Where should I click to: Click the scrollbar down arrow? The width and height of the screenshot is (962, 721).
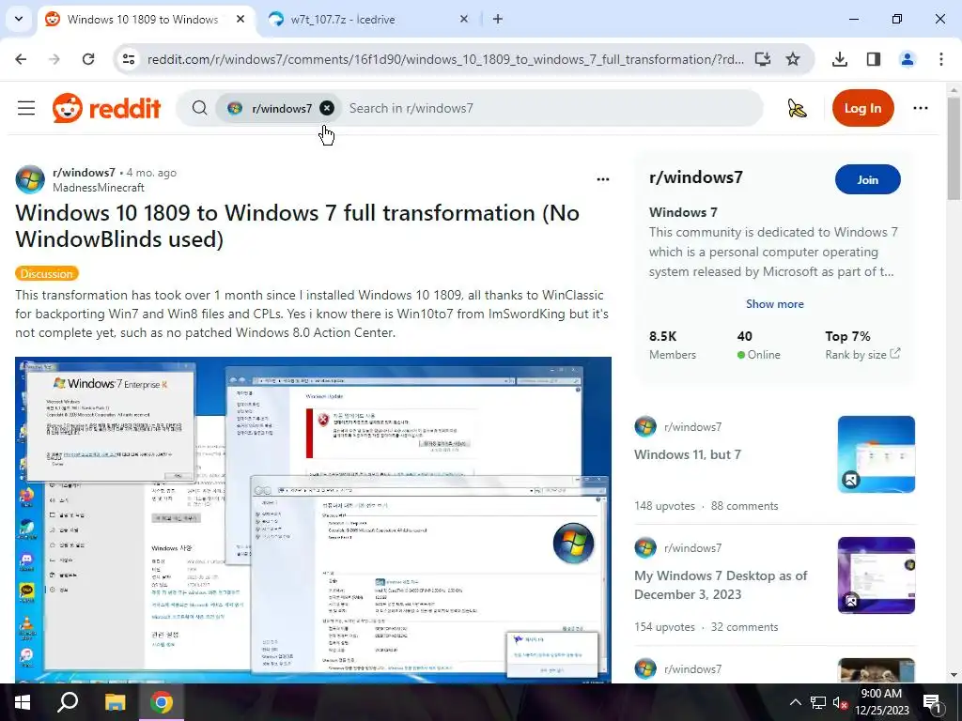pyautogui.click(x=954, y=675)
